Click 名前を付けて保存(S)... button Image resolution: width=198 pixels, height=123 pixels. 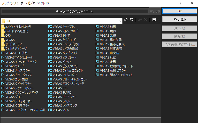click(180, 45)
